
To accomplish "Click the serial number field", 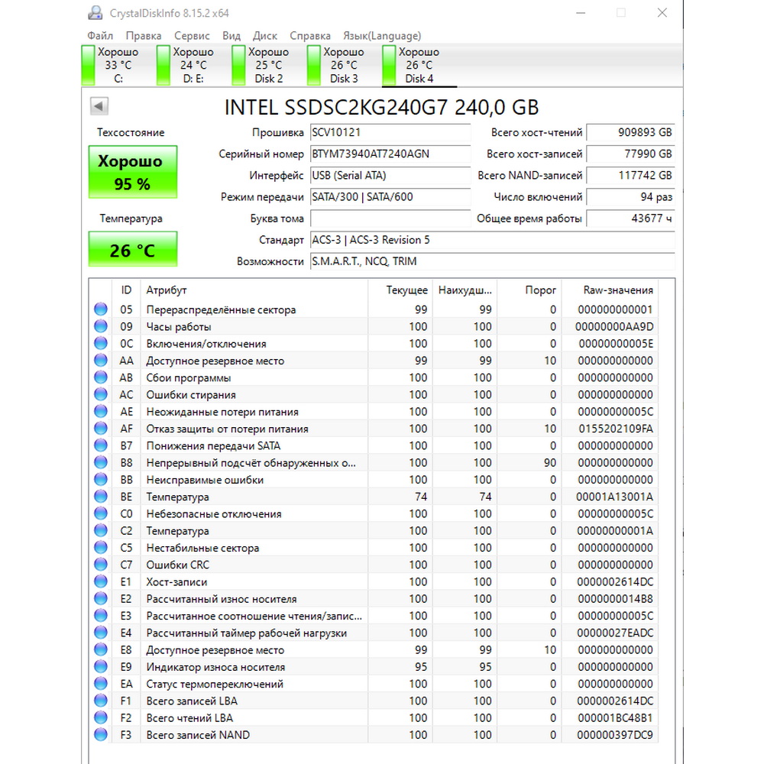I will (390, 154).
